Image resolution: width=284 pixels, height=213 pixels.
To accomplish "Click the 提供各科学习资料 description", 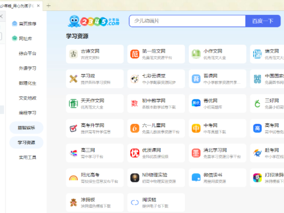I will click(96, 83).
